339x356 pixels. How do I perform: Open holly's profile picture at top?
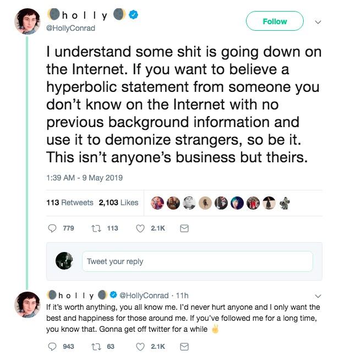26,21
